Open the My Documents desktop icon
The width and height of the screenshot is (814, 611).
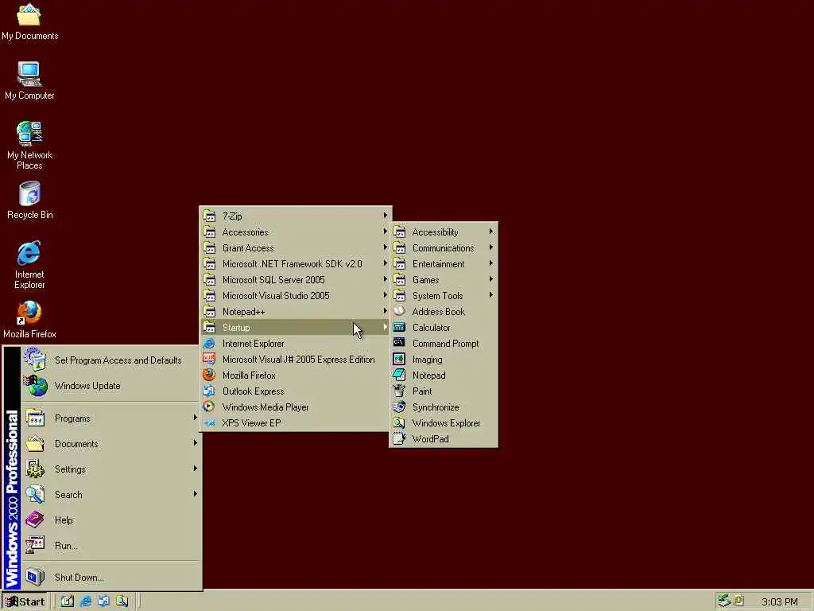pyautogui.click(x=29, y=21)
